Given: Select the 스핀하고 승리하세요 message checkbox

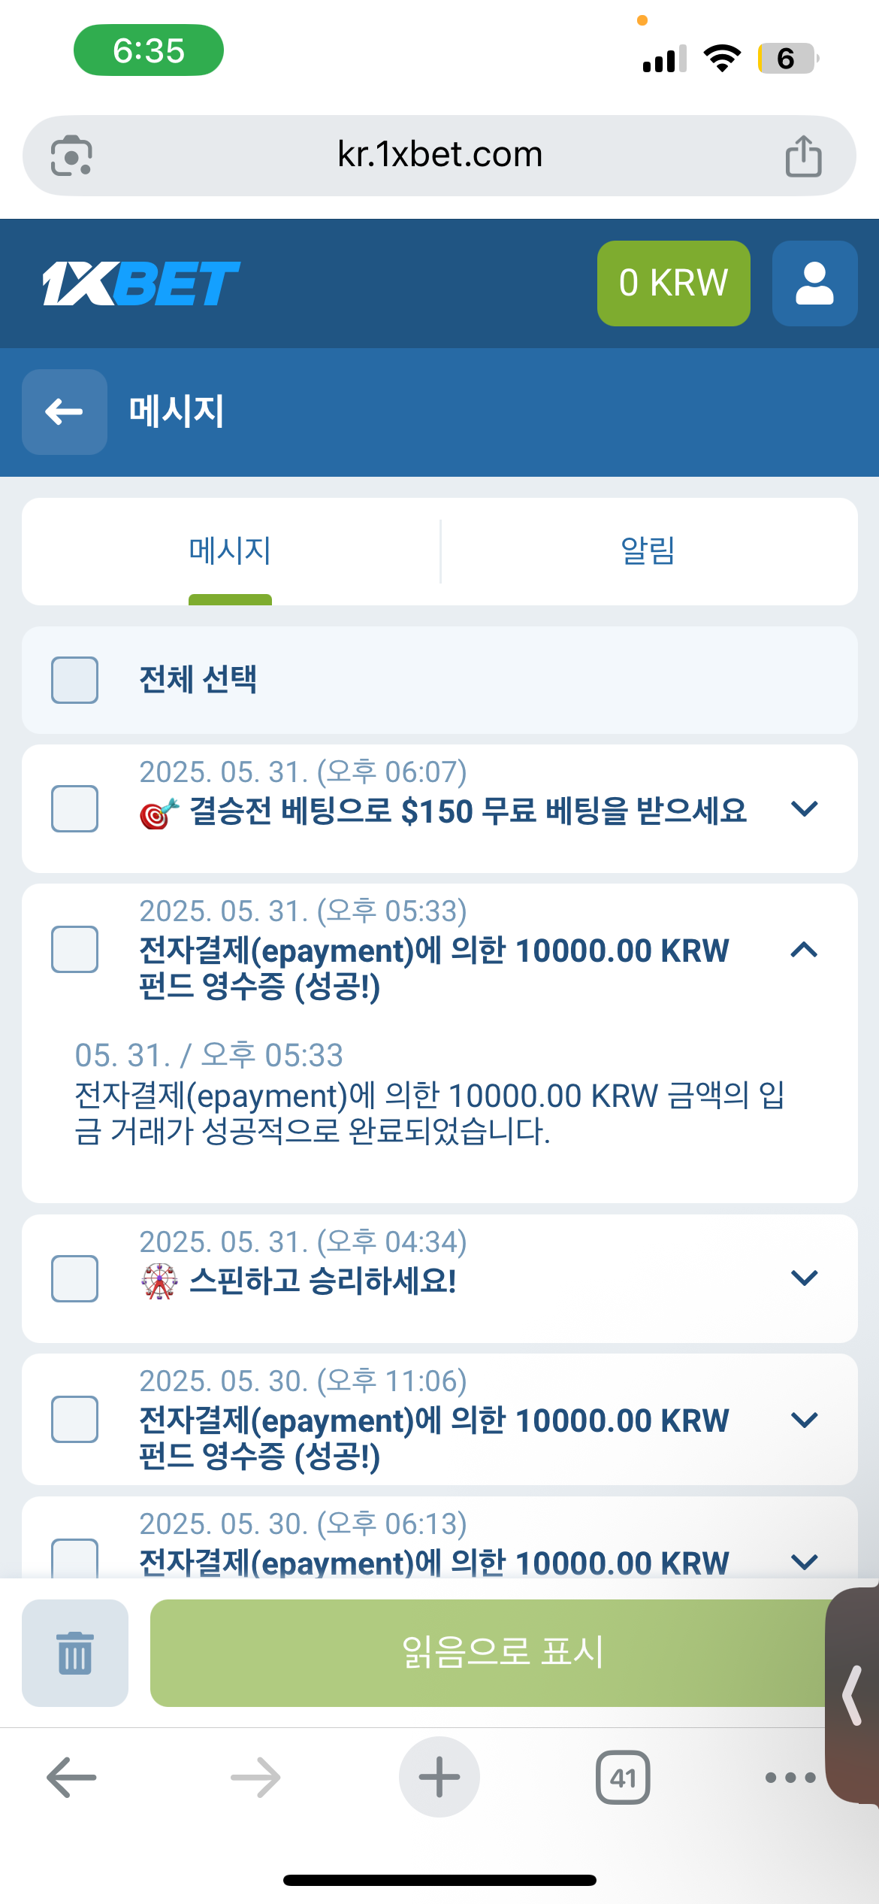Looking at the screenshot, I should pos(74,1278).
